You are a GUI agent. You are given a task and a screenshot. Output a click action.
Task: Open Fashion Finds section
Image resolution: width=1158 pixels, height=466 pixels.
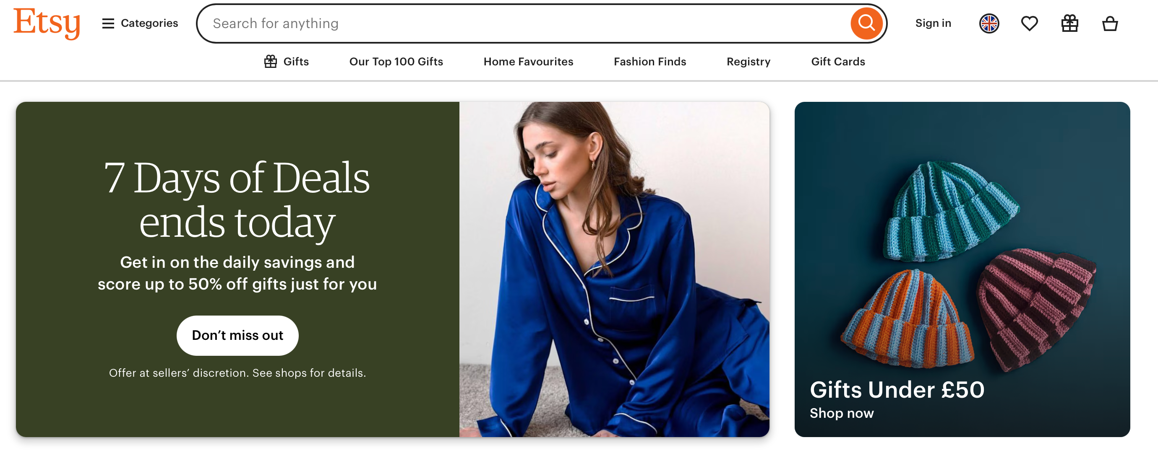coord(649,62)
